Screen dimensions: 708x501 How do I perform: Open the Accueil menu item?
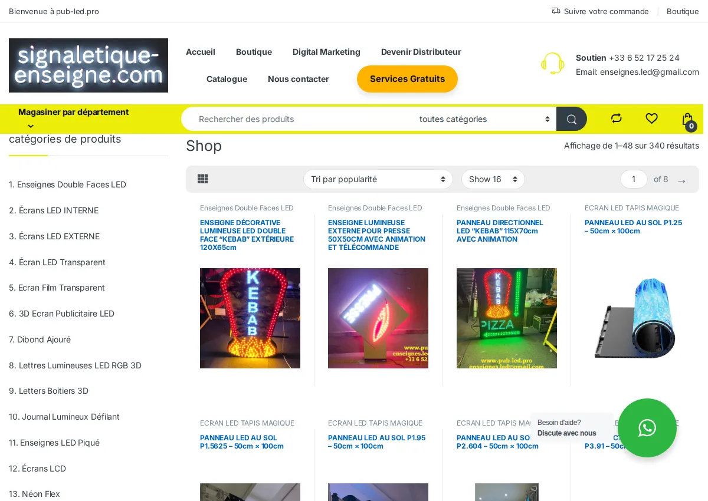click(201, 52)
